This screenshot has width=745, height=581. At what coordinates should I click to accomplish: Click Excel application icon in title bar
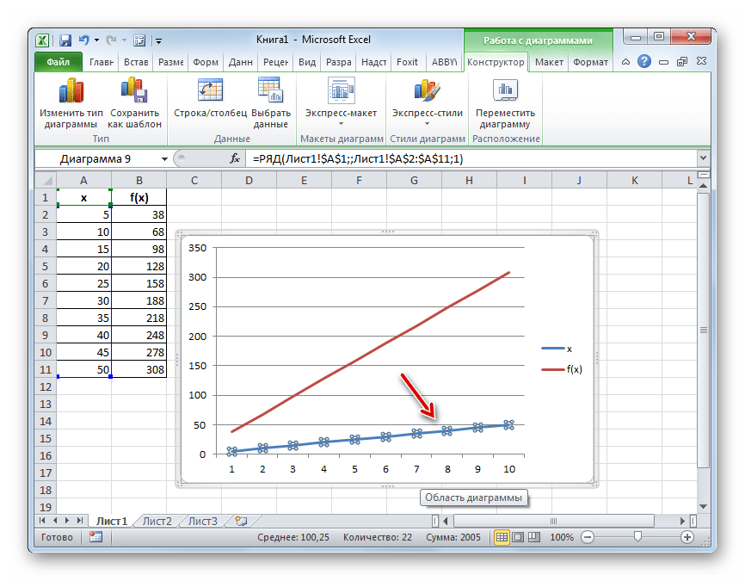pyautogui.click(x=42, y=40)
